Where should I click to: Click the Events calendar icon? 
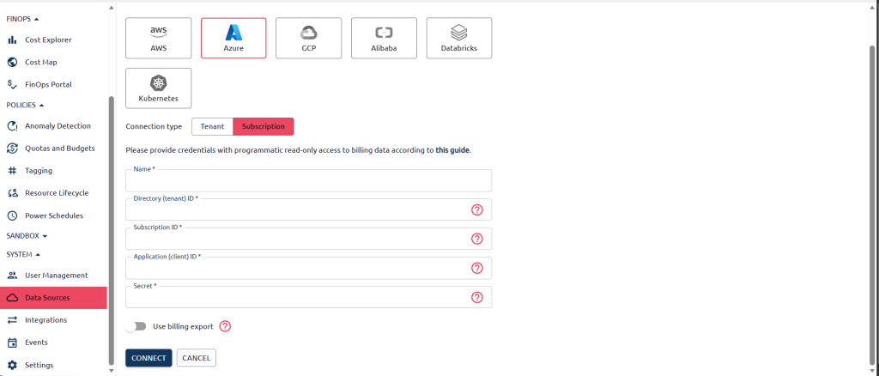(12, 343)
